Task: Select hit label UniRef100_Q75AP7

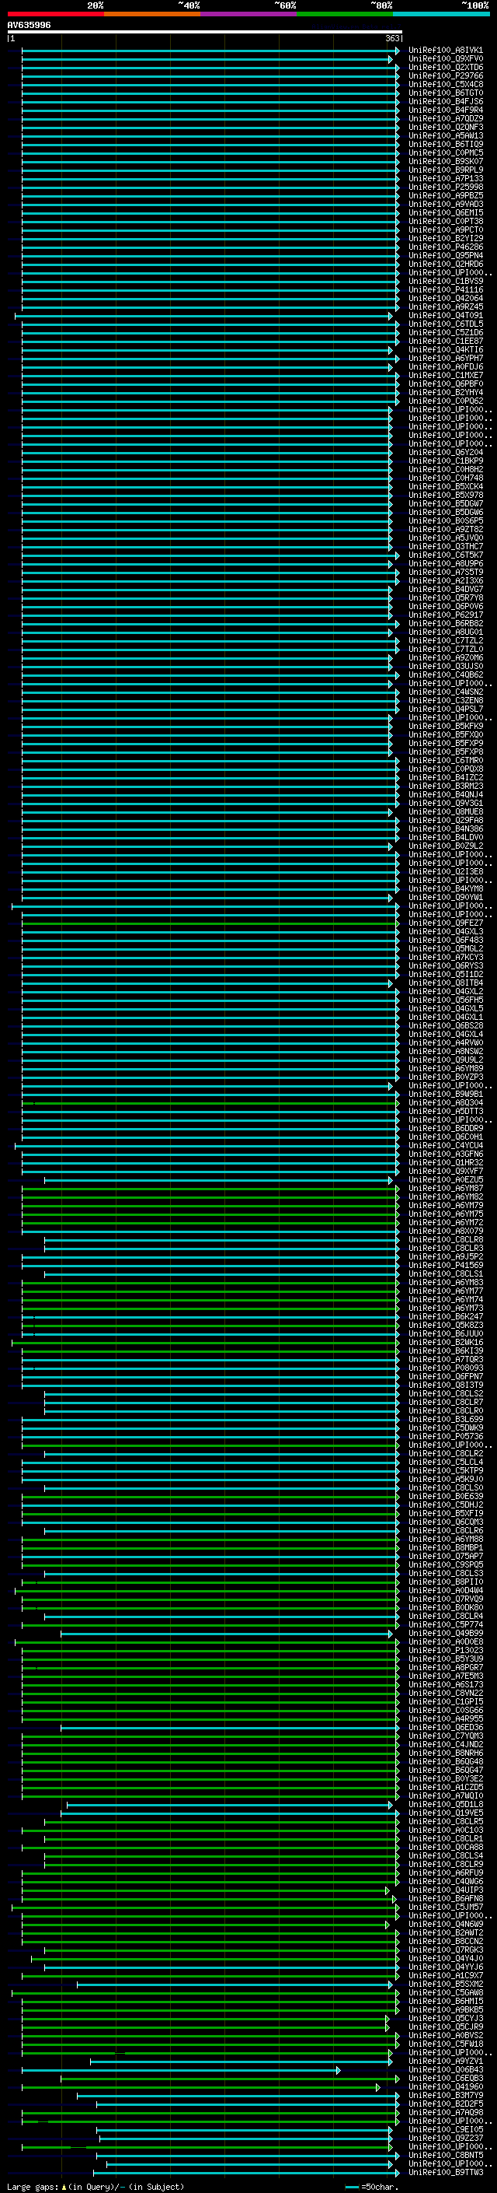Action: (445, 1556)
